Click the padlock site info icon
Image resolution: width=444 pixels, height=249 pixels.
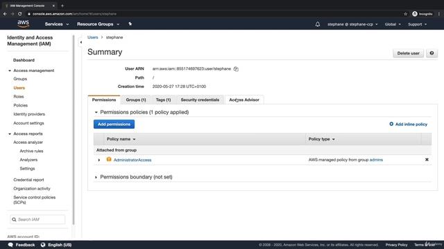coord(29,14)
